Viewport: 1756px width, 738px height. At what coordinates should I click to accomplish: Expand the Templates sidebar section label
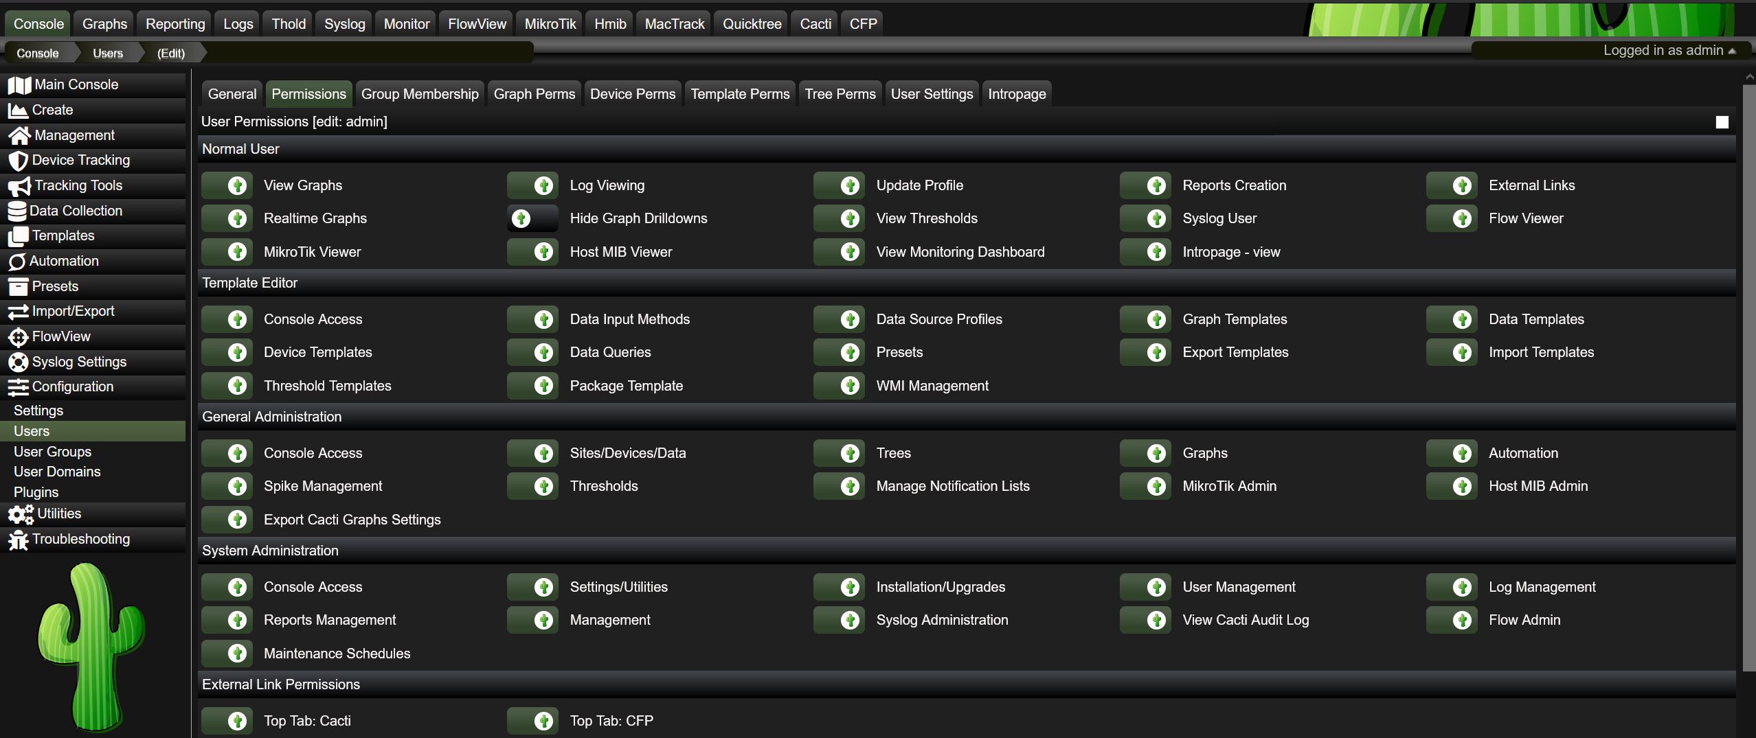click(x=63, y=235)
